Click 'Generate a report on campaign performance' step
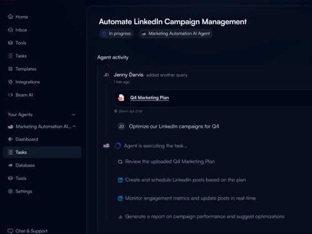Screen dimensions: 312x234 coord(205,217)
